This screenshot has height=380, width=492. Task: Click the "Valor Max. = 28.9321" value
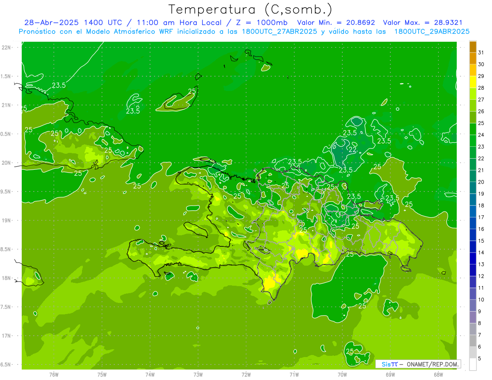(x=422, y=23)
